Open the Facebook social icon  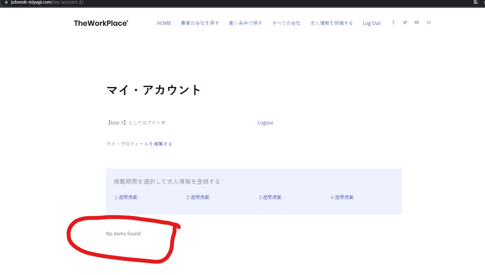[393, 22]
